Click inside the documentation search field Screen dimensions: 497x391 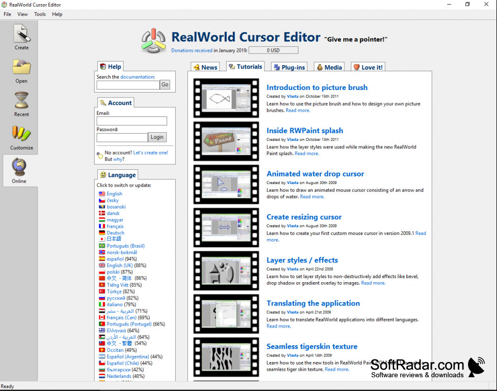point(128,85)
